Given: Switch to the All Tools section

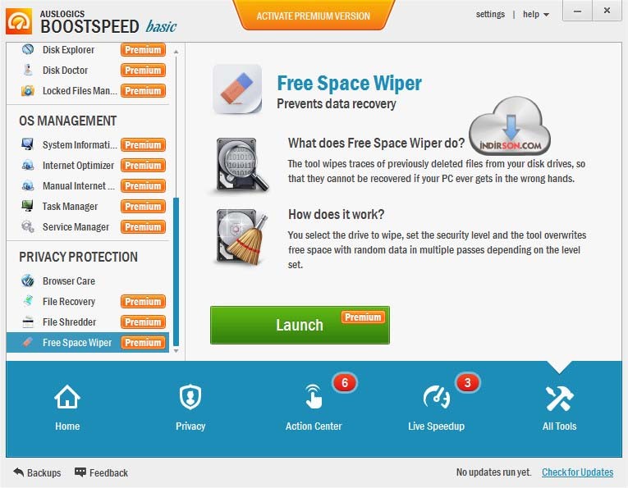Looking at the screenshot, I should pos(559,408).
